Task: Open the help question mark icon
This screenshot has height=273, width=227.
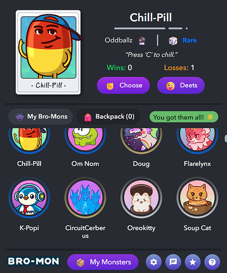Action: point(212,262)
